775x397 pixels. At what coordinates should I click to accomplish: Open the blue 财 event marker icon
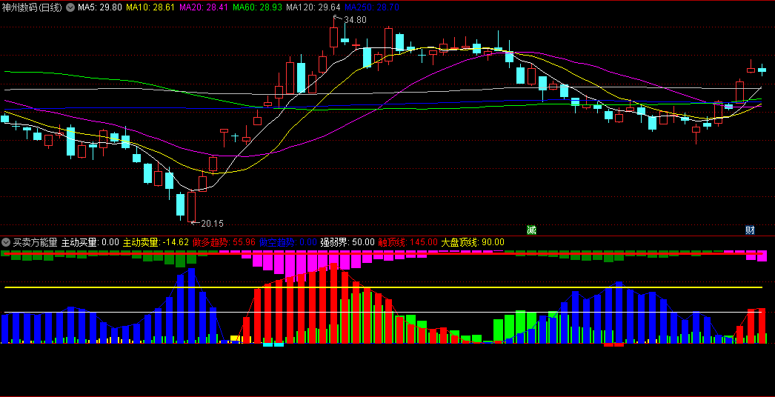click(750, 230)
